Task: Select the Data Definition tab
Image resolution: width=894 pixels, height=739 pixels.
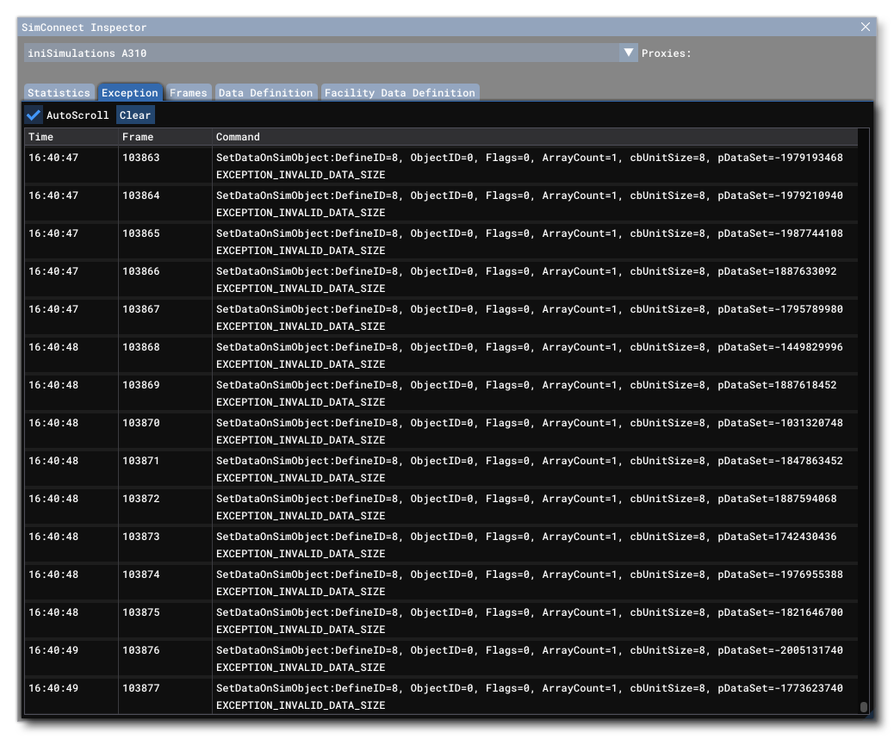Action: click(266, 92)
